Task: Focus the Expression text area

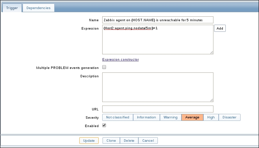Action: [x=157, y=39]
